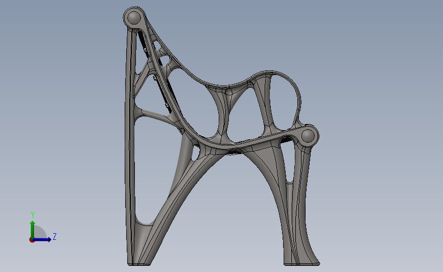
Task: Click the blue "Z" axis label
Action: (55, 236)
